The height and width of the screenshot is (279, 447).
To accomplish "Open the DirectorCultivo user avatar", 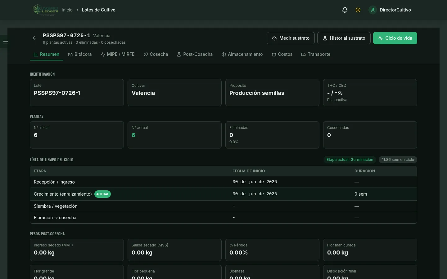I will [372, 10].
